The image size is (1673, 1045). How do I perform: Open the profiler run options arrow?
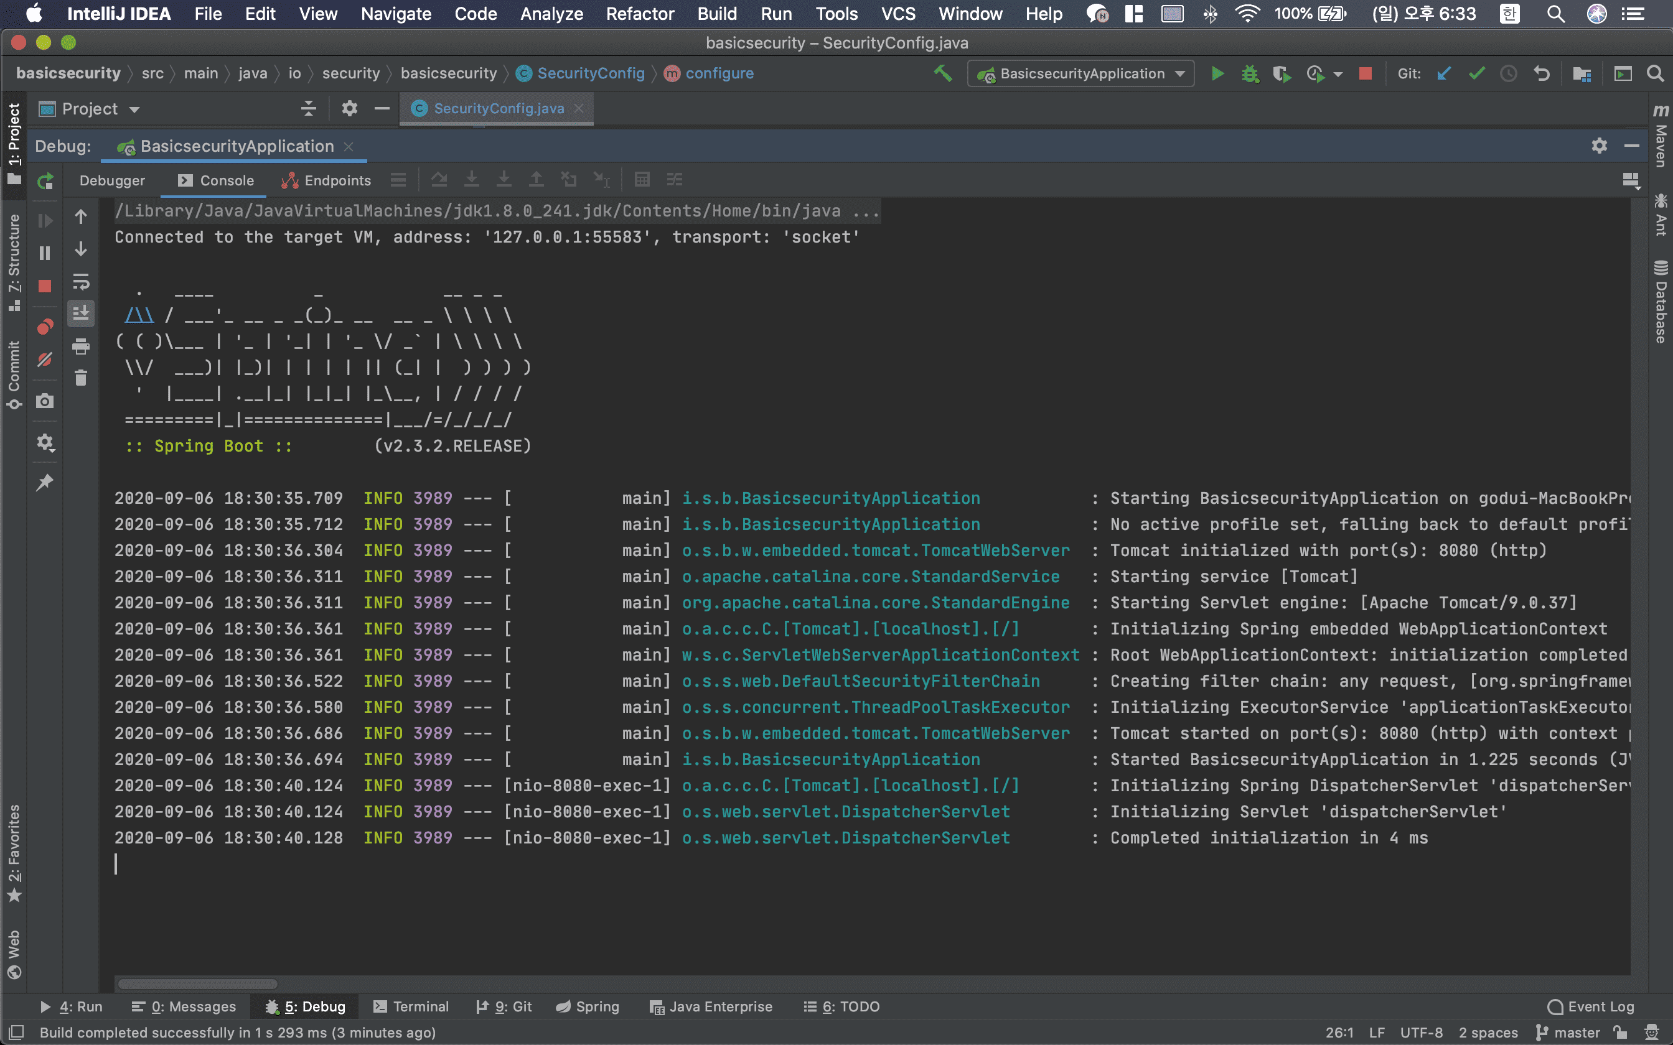point(1338,74)
